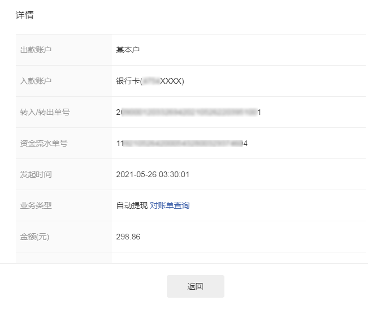Click the time 03:30:01 in start time

coord(174,174)
